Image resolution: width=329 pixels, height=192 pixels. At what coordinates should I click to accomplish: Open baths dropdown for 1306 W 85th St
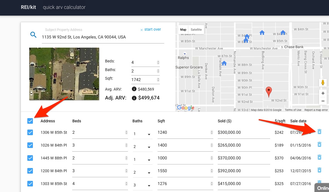click(142, 134)
